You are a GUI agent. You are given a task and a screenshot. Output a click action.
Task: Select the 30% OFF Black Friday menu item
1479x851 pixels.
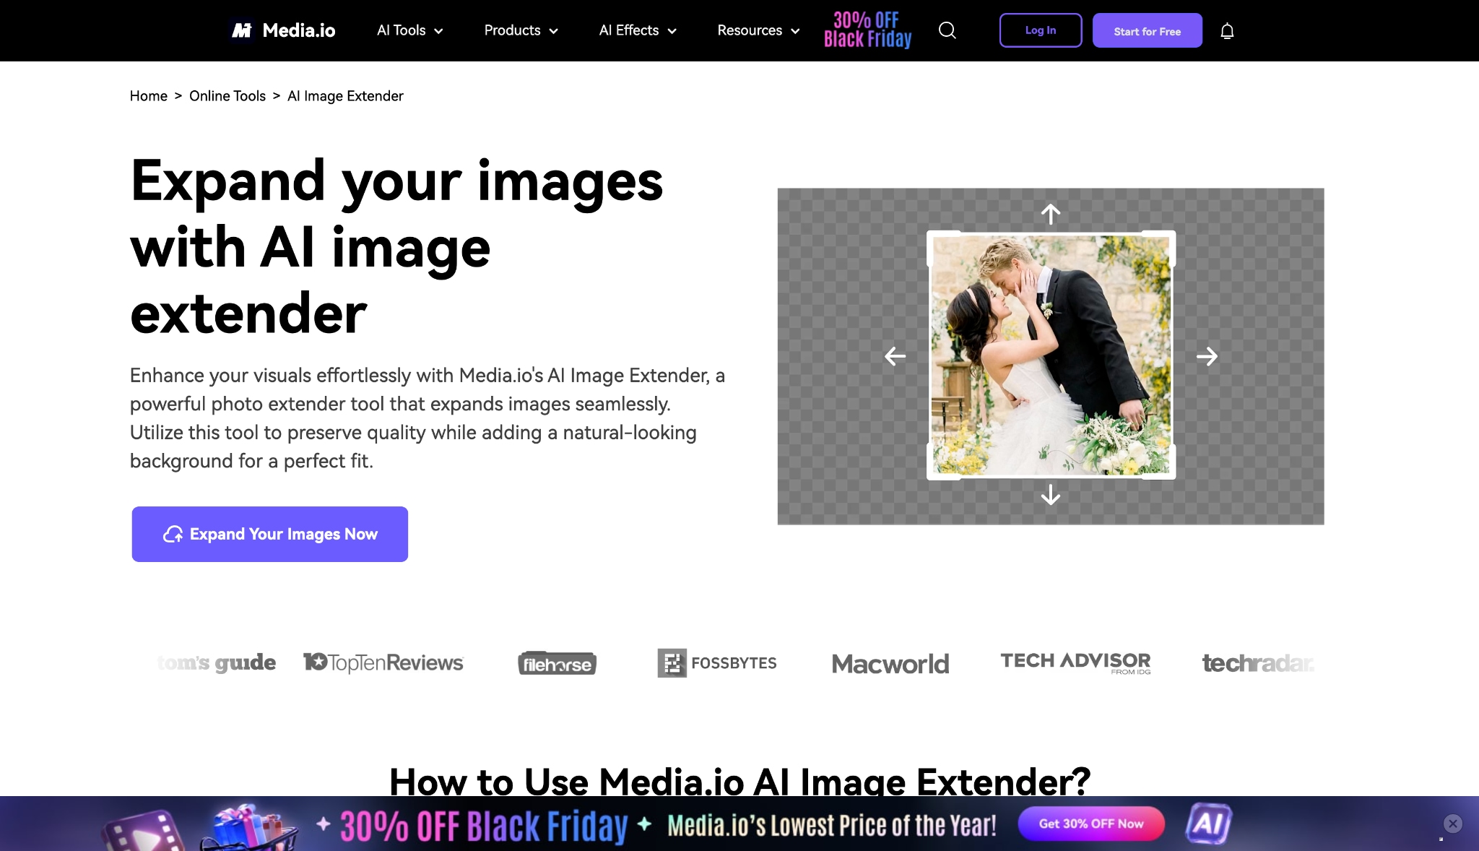(x=866, y=30)
